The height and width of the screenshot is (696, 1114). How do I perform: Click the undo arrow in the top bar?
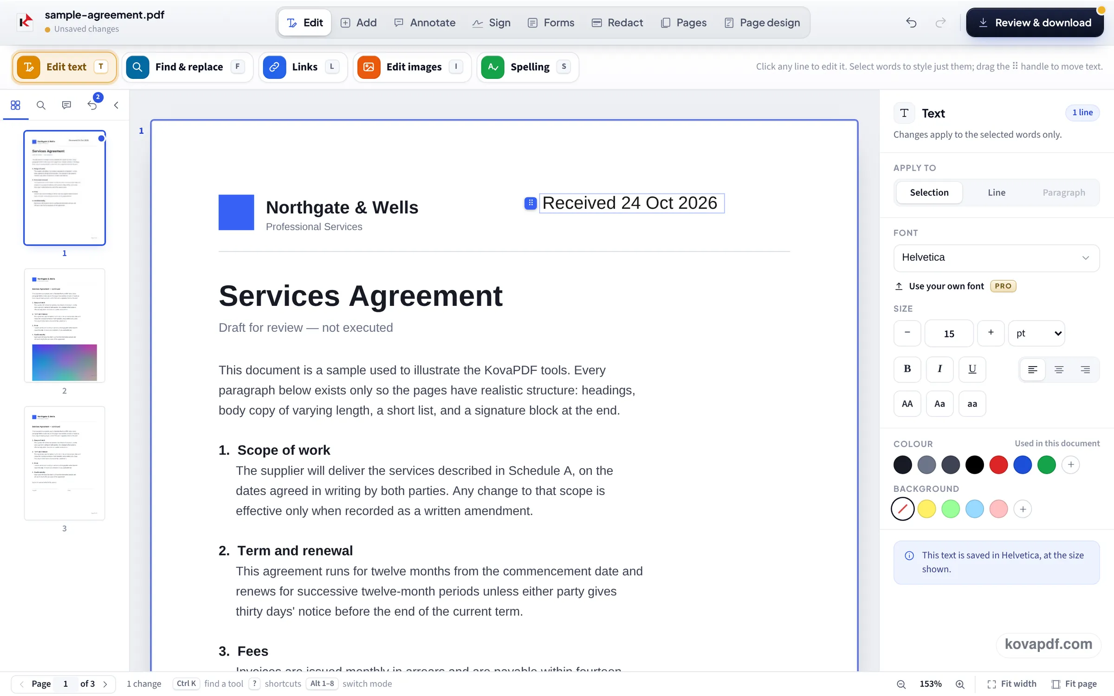pyautogui.click(x=911, y=23)
